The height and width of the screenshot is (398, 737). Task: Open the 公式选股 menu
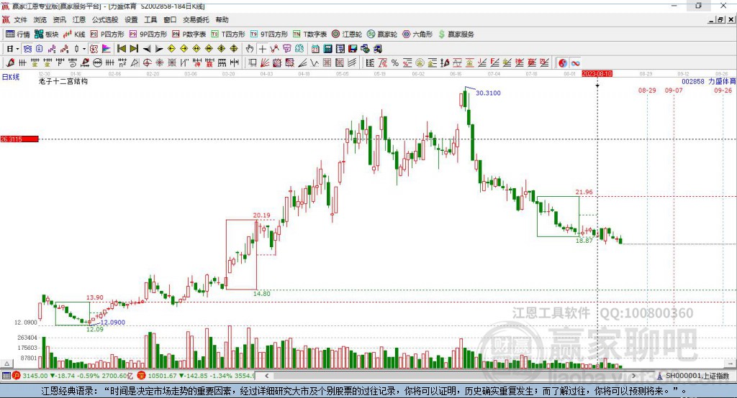coord(105,19)
